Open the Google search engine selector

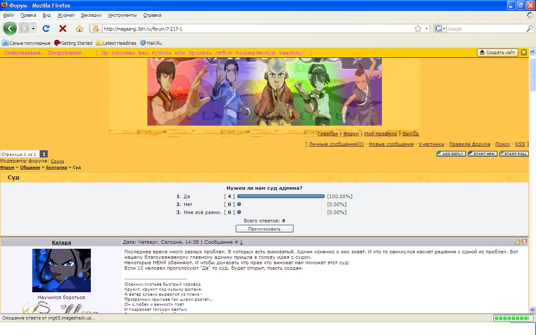440,28
